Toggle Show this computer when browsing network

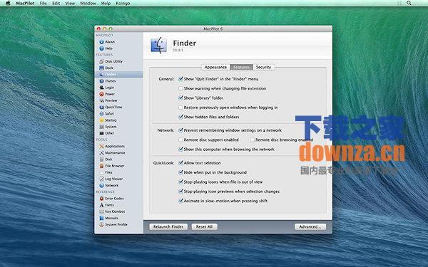(x=180, y=150)
